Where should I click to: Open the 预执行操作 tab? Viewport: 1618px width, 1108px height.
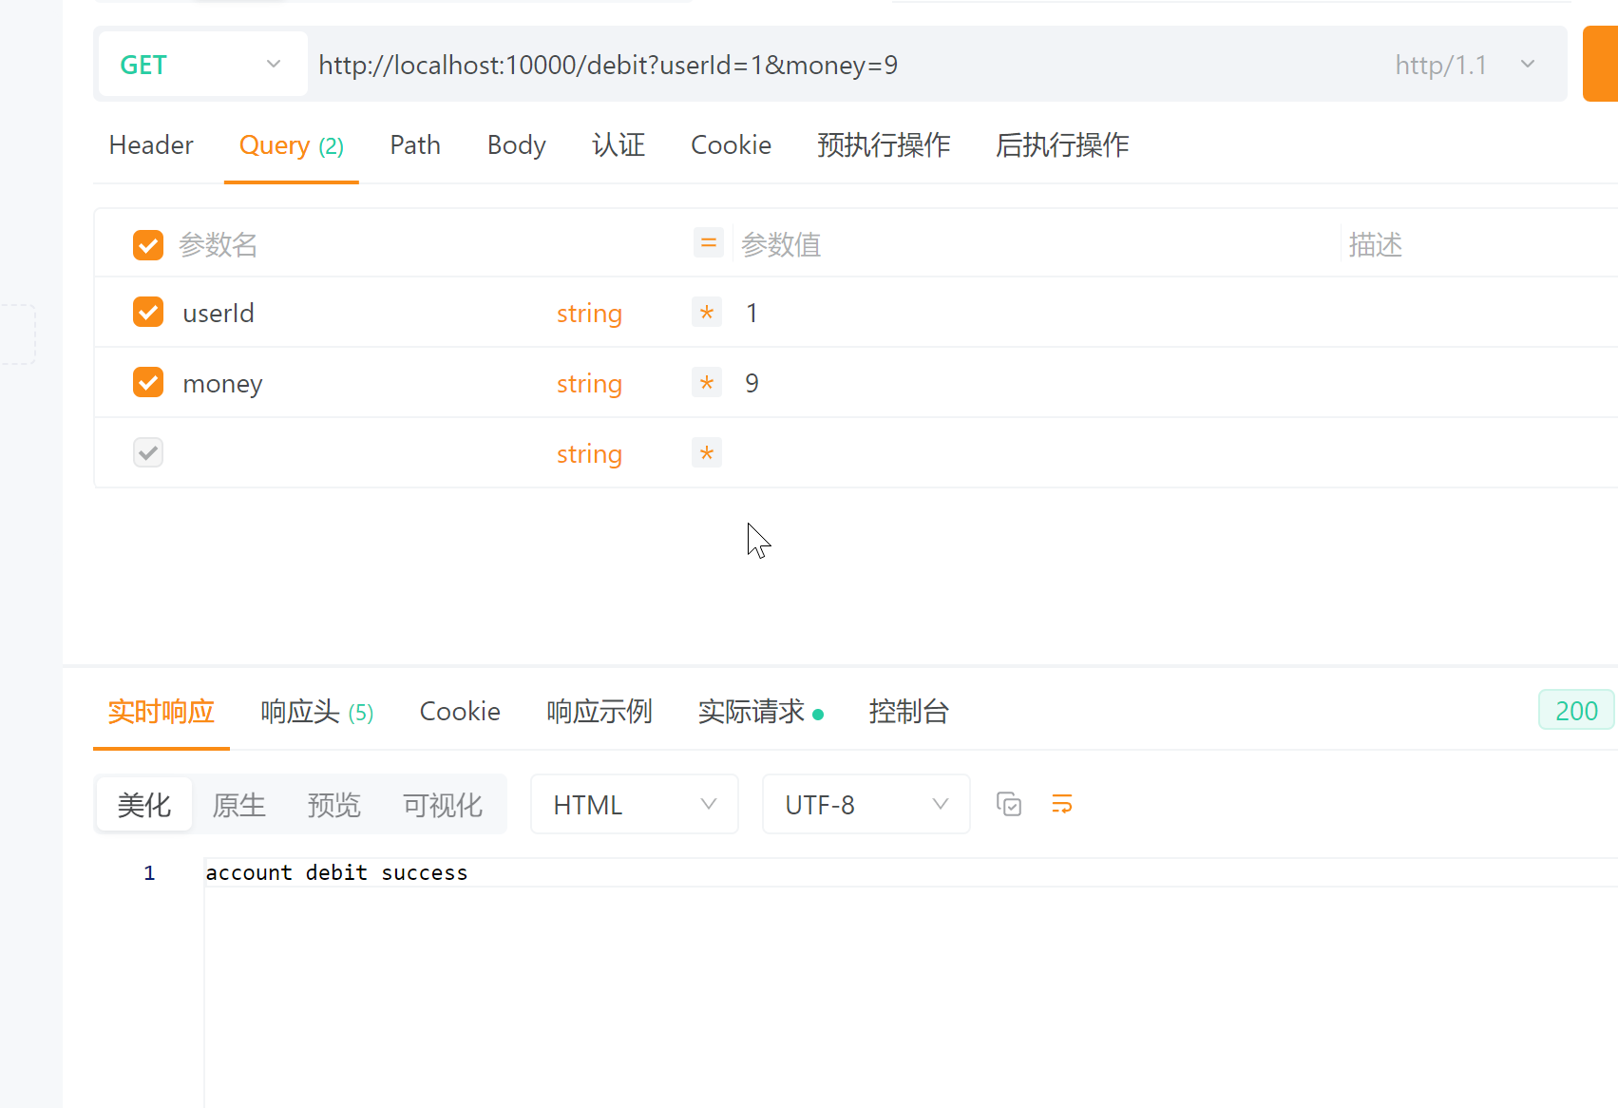click(x=884, y=144)
